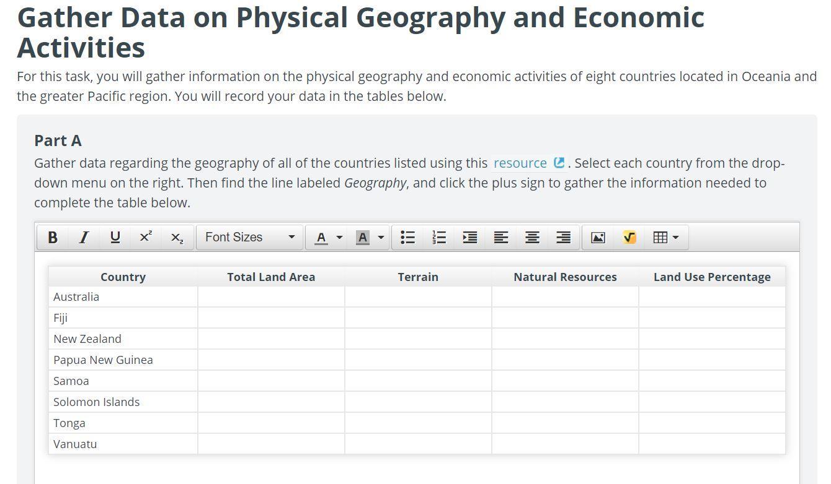Screen dimensions: 831x484
Task: Apply subscript formatting
Action: [177, 238]
